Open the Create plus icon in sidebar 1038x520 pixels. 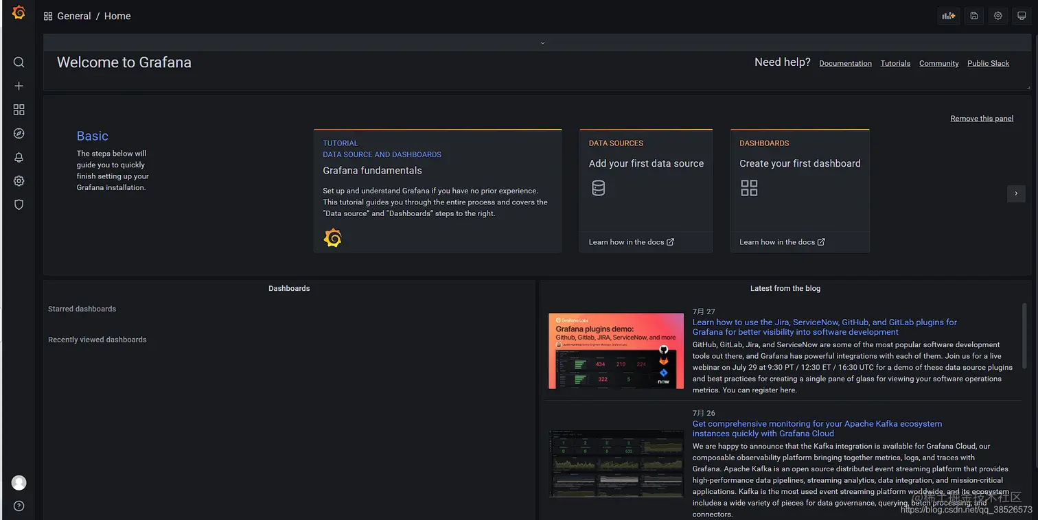[x=19, y=86]
